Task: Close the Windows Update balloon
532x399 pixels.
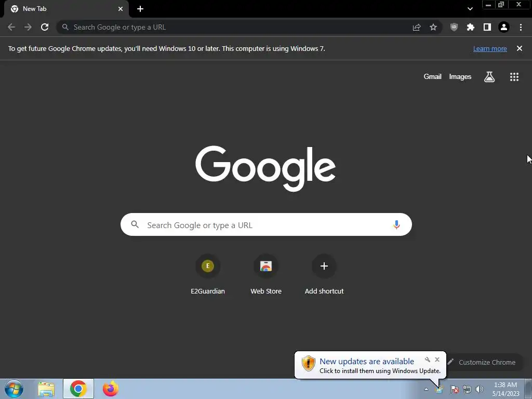Action: coord(437,360)
